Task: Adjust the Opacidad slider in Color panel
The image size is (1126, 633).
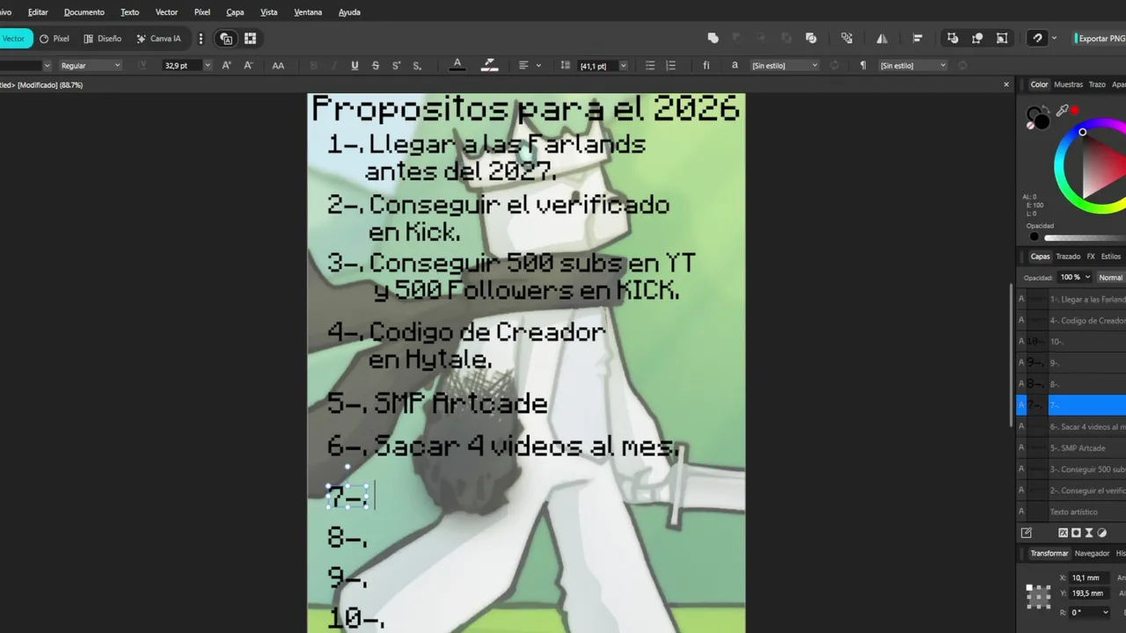Action: click(x=1084, y=236)
